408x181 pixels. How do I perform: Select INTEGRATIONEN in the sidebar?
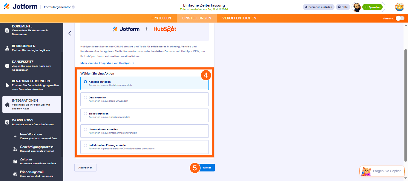(32, 104)
